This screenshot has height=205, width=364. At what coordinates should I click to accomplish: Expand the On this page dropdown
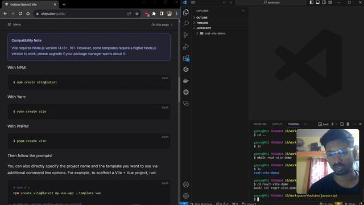tap(162, 24)
